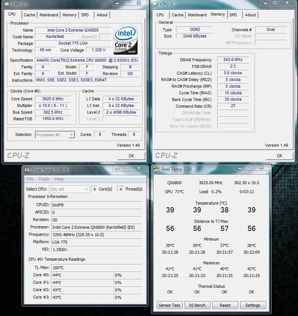Maximize the Real Temp window
This screenshot has width=298, height=316.
[249, 168]
